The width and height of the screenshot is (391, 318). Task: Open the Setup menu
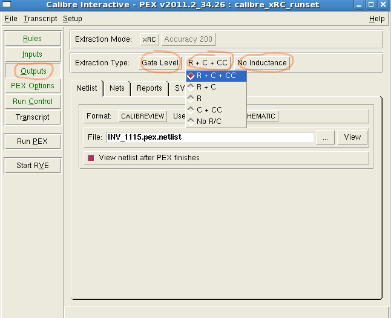[72, 19]
